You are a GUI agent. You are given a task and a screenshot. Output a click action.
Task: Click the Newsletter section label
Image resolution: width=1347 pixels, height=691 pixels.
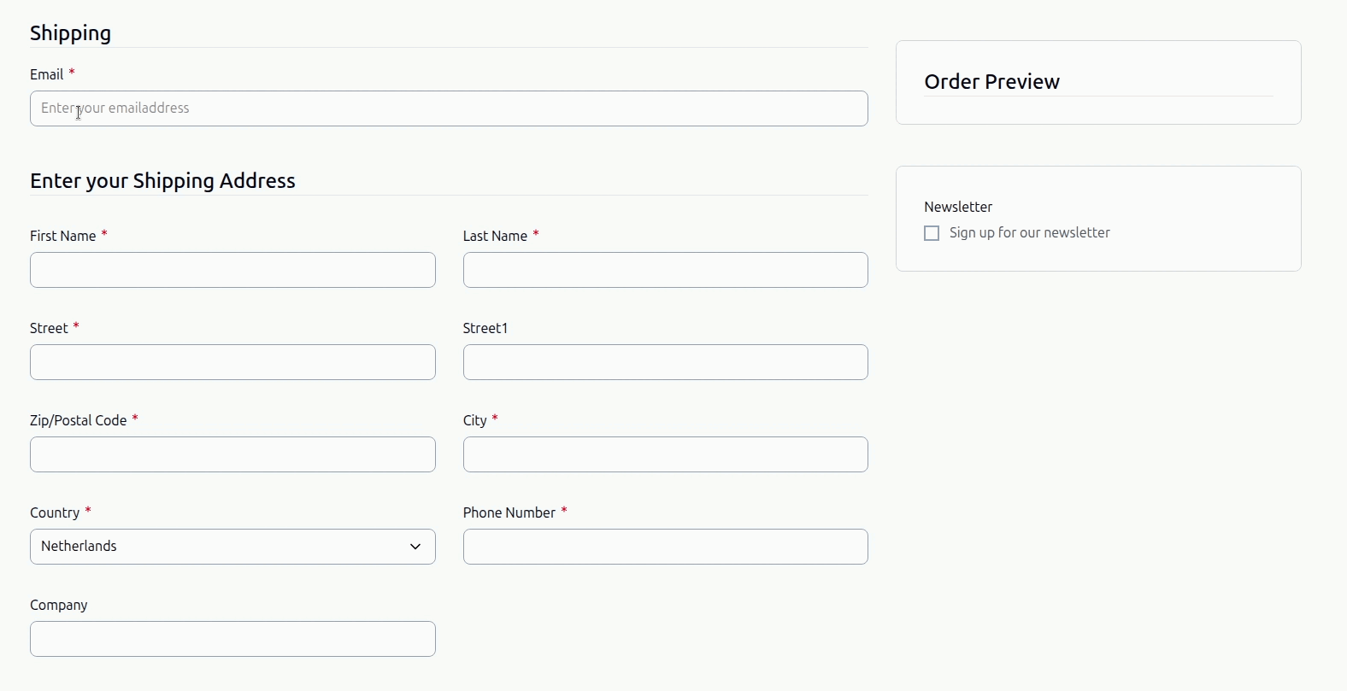(957, 207)
